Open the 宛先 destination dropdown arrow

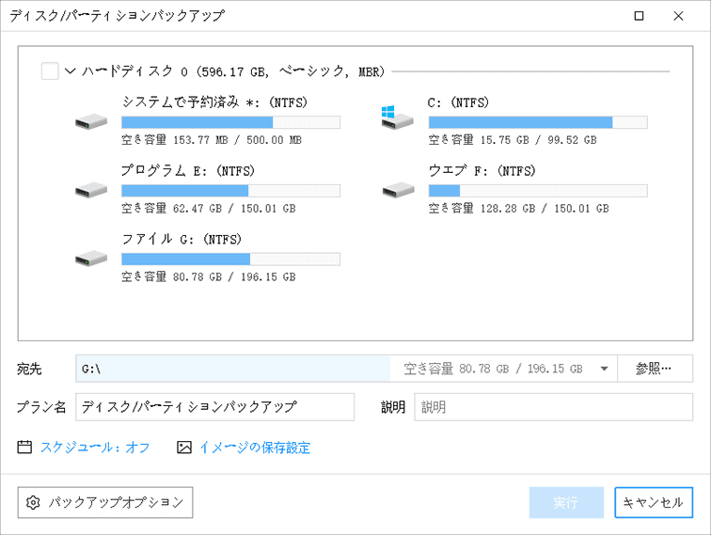[604, 369]
